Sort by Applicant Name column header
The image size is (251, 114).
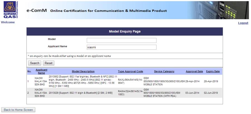pos(41,71)
